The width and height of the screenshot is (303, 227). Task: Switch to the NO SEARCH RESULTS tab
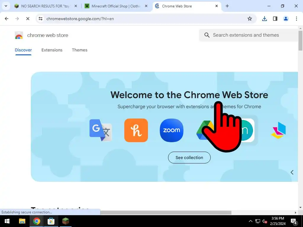point(45,6)
